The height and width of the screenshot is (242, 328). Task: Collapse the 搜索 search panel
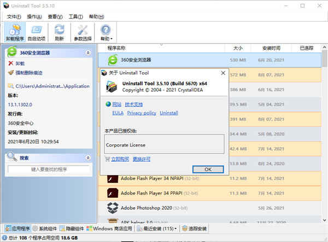pyautogui.click(x=88, y=158)
